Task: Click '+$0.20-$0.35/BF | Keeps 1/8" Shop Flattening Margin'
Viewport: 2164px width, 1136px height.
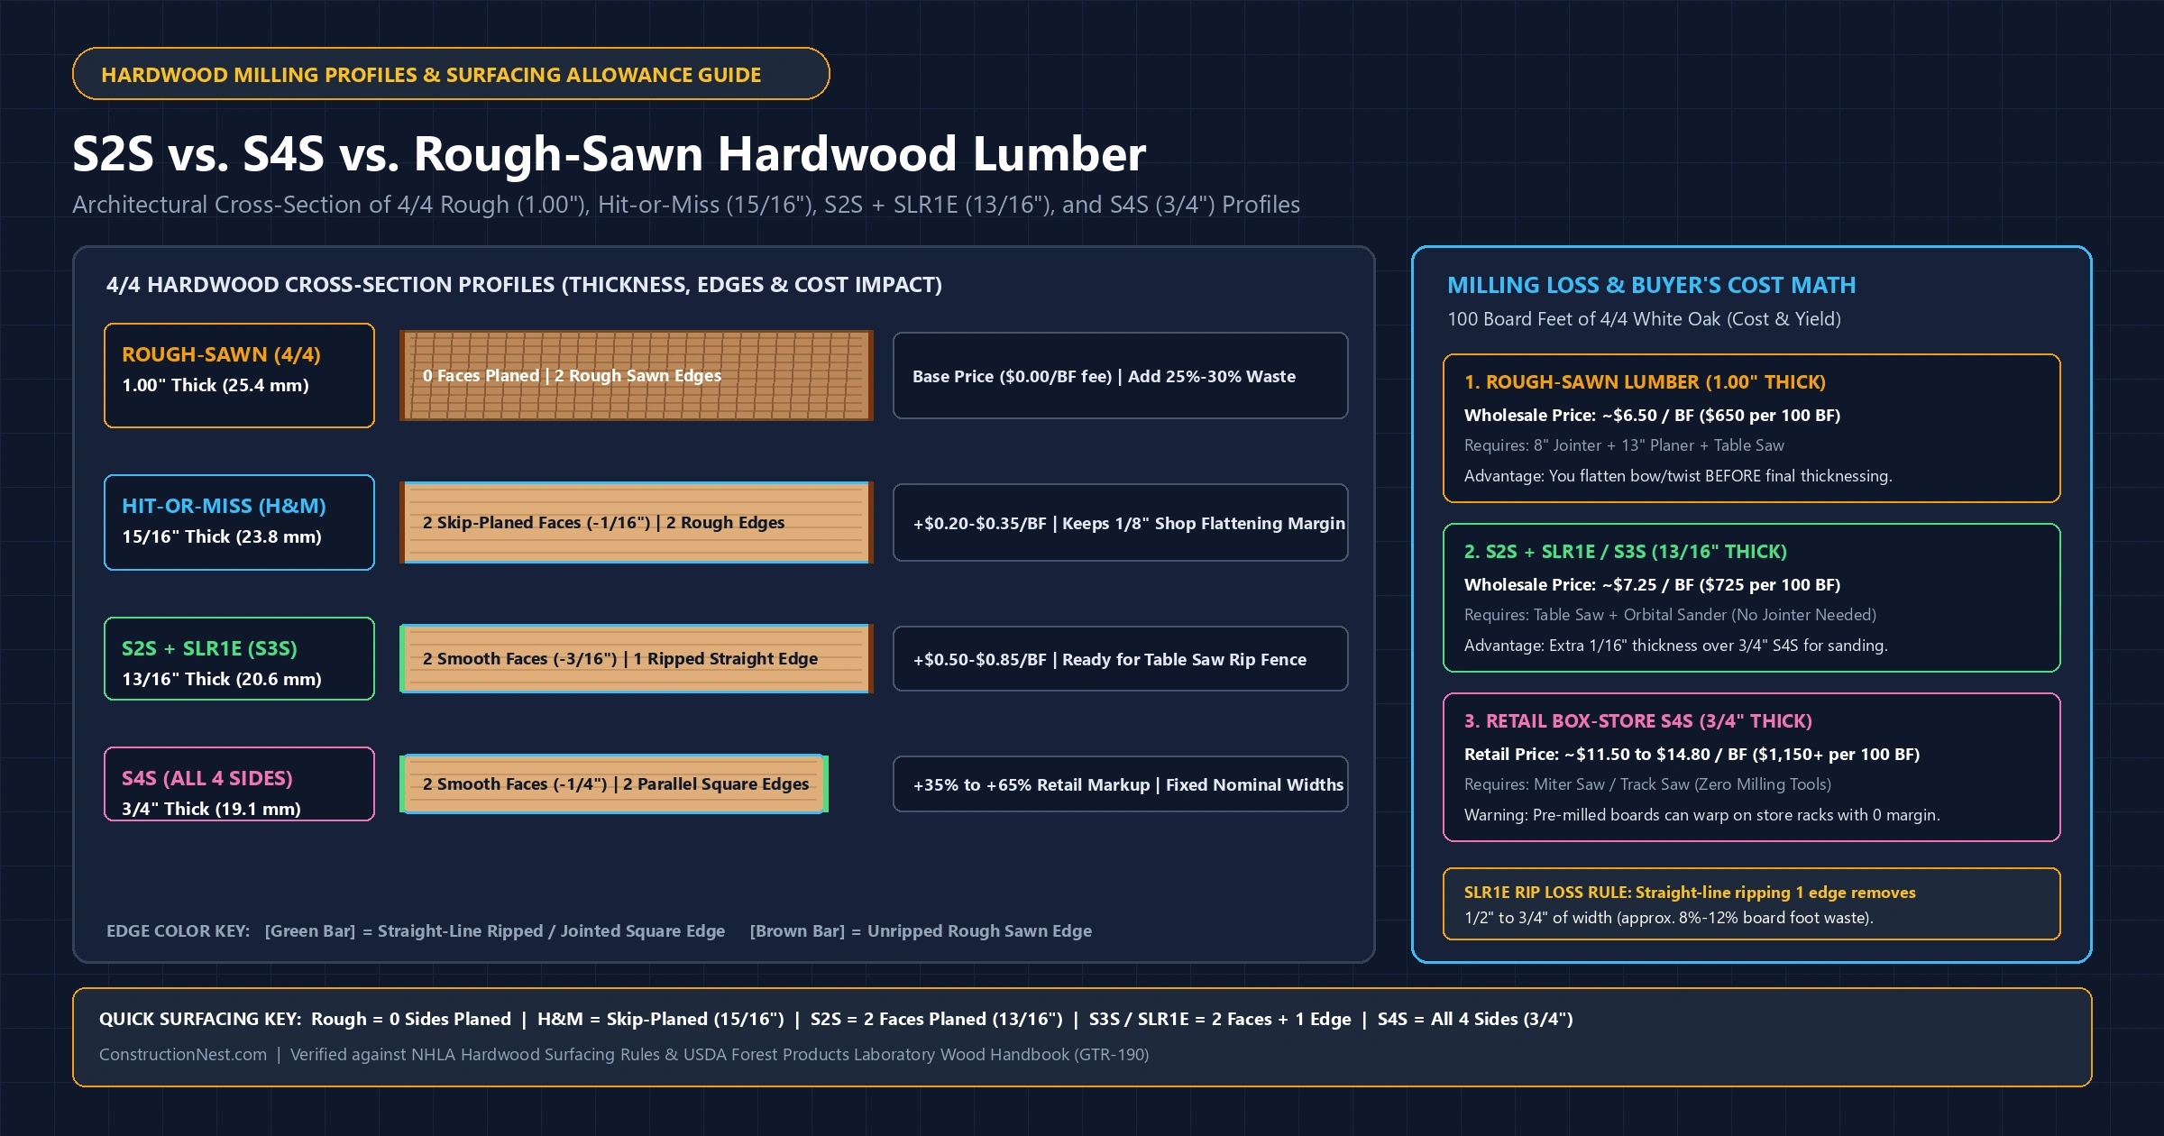Action: pos(1121,522)
